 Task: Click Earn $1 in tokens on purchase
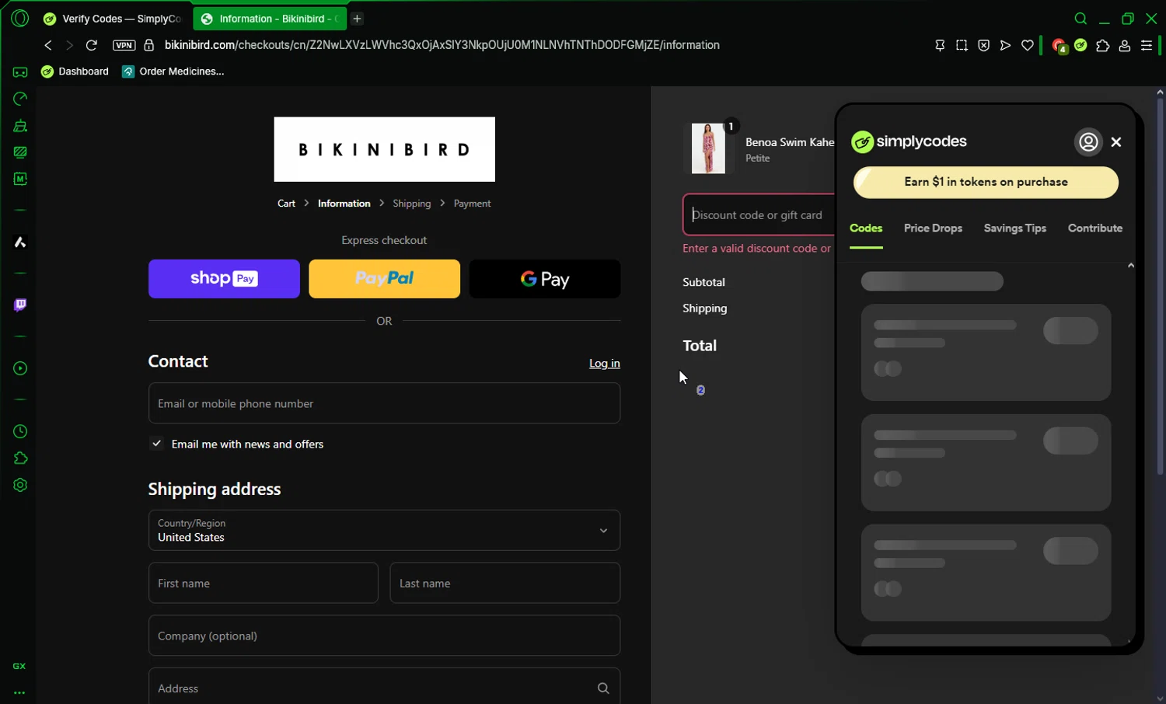click(986, 183)
